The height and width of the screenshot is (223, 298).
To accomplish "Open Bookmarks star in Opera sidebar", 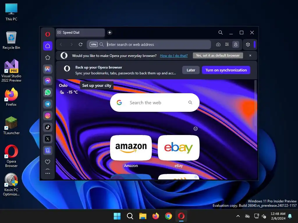I will pyautogui.click(x=48, y=57).
